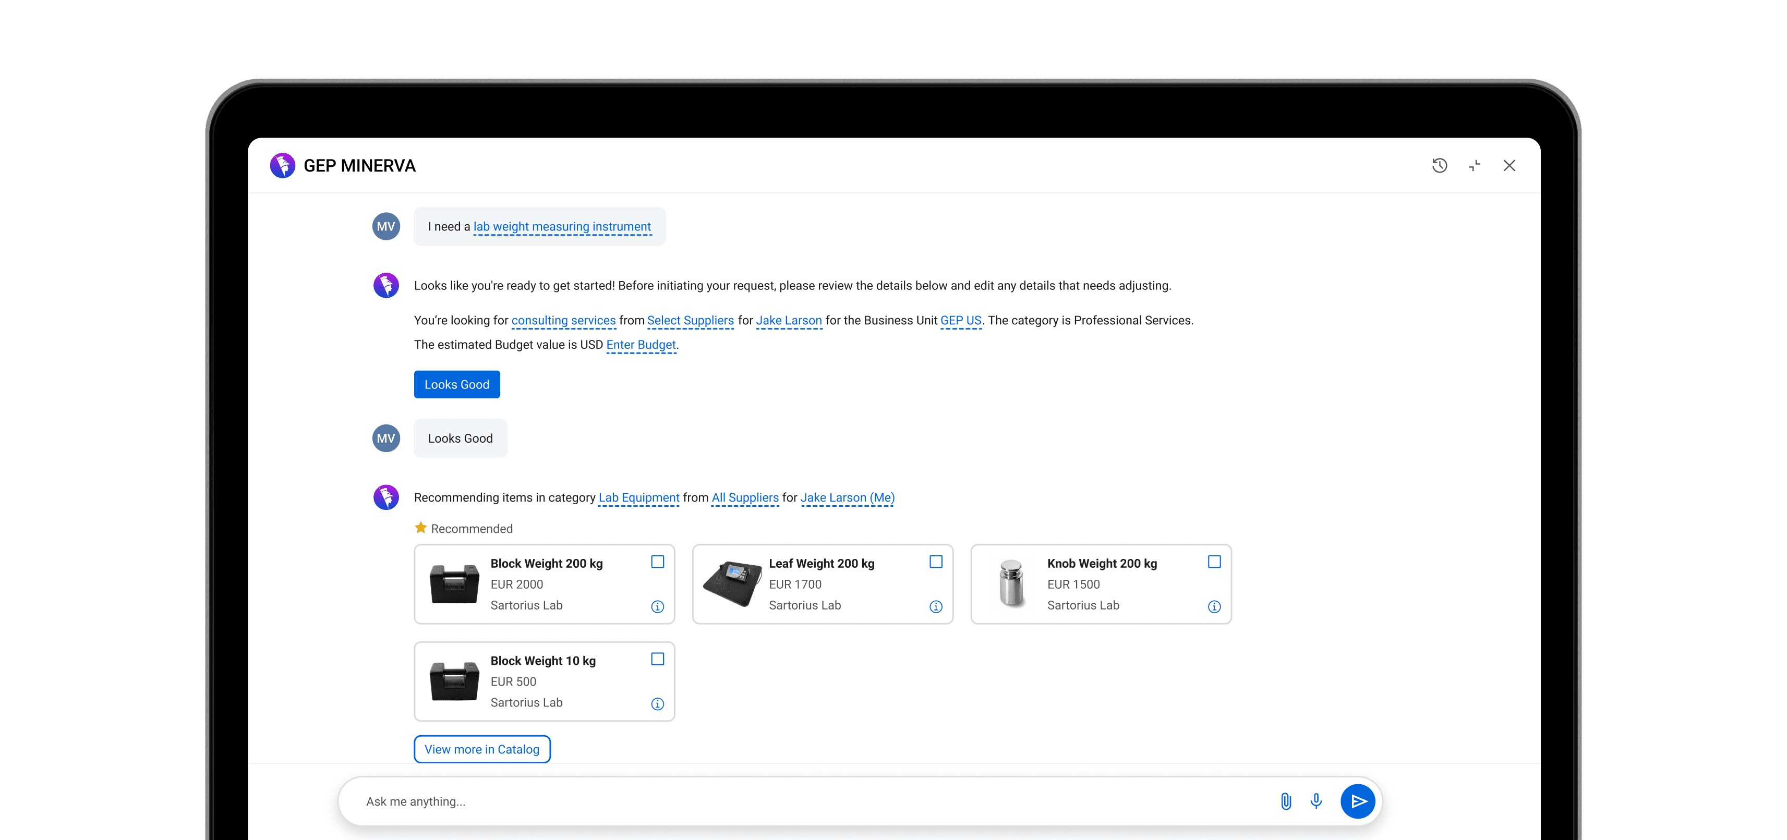
Task: Click Minerva avatar beside the review message
Action: point(387,285)
